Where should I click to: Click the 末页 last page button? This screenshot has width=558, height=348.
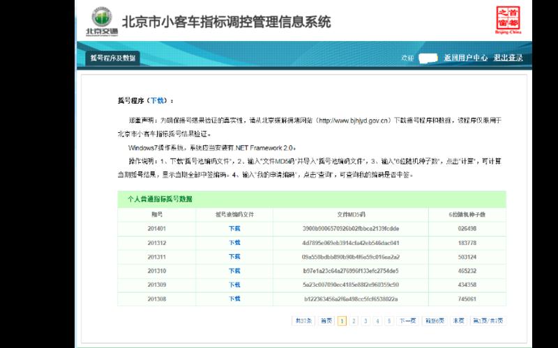[x=458, y=321]
